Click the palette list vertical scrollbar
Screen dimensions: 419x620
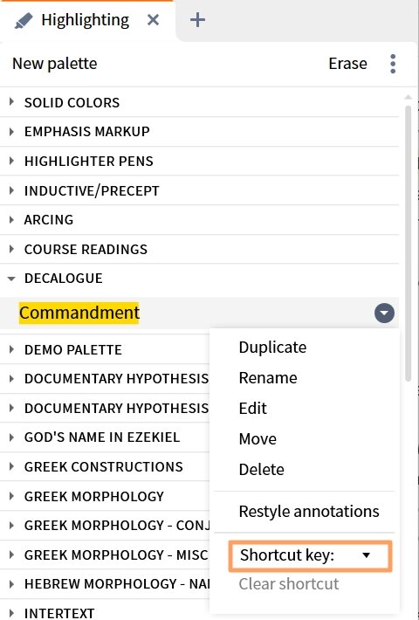tap(409, 243)
